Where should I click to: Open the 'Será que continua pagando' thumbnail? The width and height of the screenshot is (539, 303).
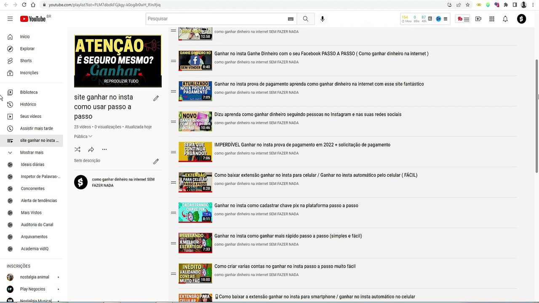[195, 151]
